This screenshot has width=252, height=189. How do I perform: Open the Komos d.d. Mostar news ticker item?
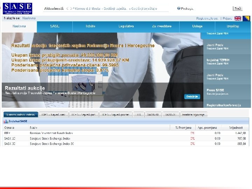[x=101, y=9]
